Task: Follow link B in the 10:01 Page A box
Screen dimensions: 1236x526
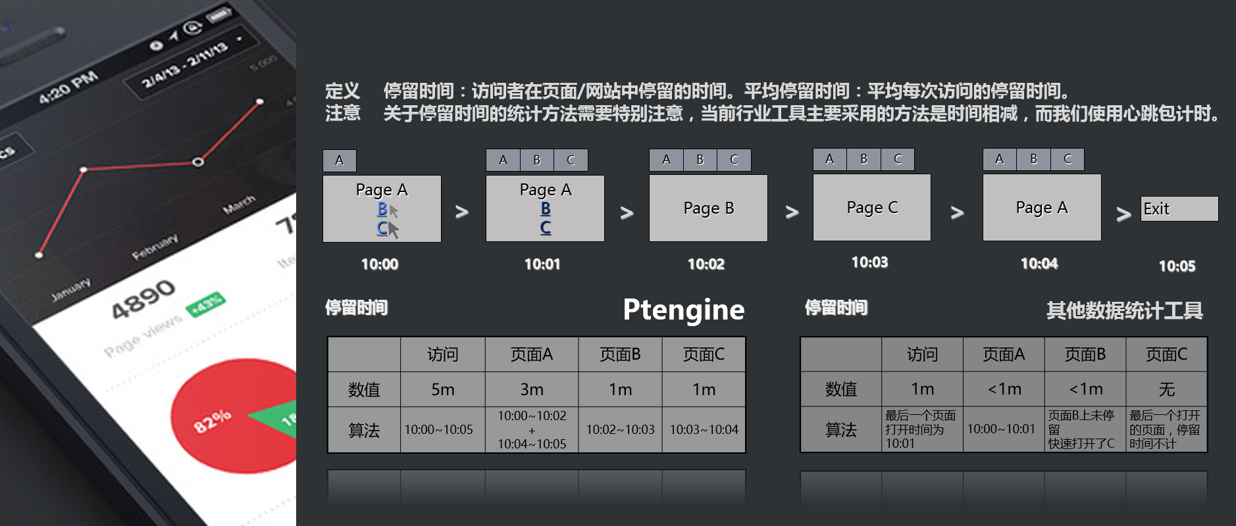Action: pos(546,208)
